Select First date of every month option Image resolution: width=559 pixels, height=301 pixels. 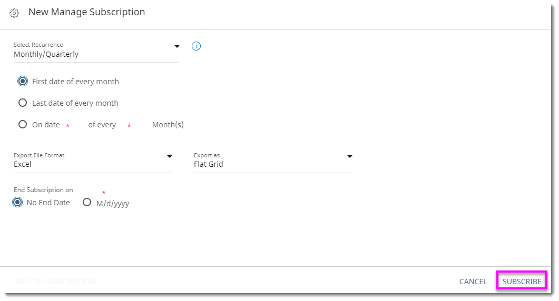click(23, 82)
